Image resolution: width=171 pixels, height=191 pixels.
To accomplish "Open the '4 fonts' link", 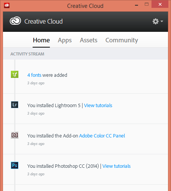I will pyautogui.click(x=34, y=75).
